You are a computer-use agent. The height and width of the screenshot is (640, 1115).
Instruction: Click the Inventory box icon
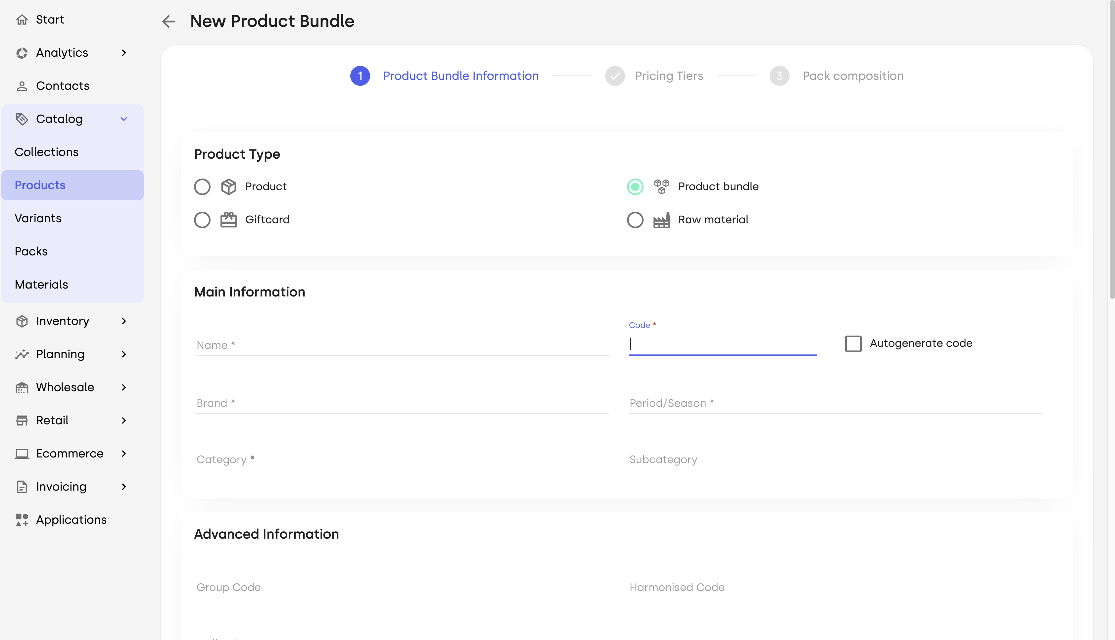(22, 321)
